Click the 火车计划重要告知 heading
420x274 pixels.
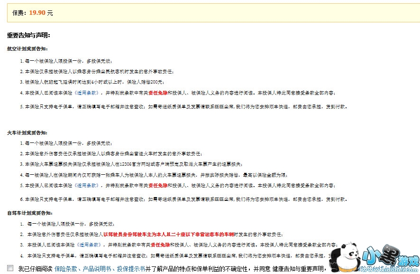pyautogui.click(x=27, y=132)
